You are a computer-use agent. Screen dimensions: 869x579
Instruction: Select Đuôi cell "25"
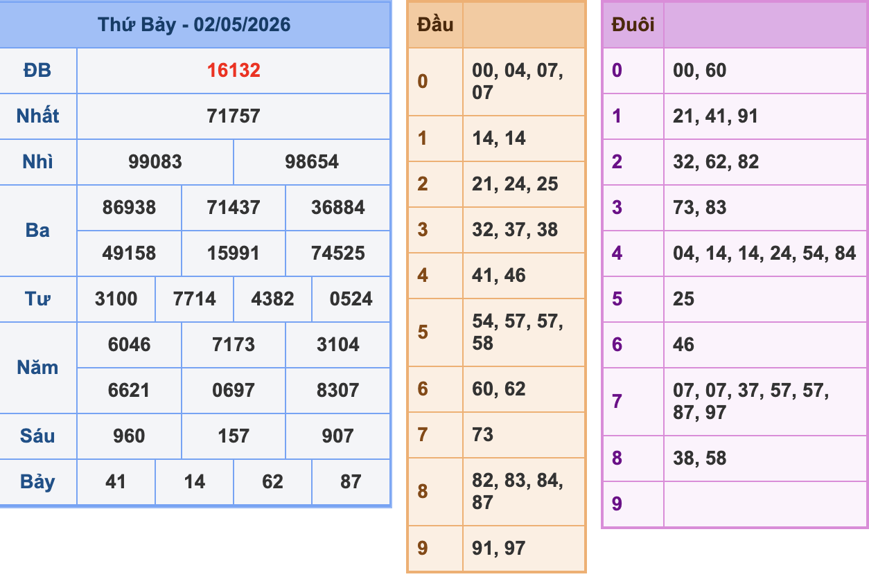(766, 299)
